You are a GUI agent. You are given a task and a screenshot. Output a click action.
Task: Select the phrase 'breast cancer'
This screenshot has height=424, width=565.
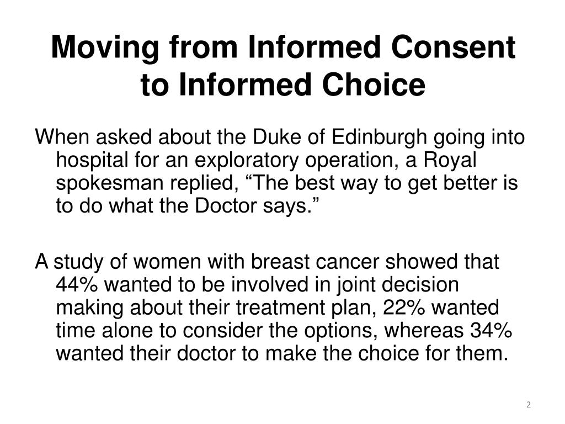(x=315, y=262)
